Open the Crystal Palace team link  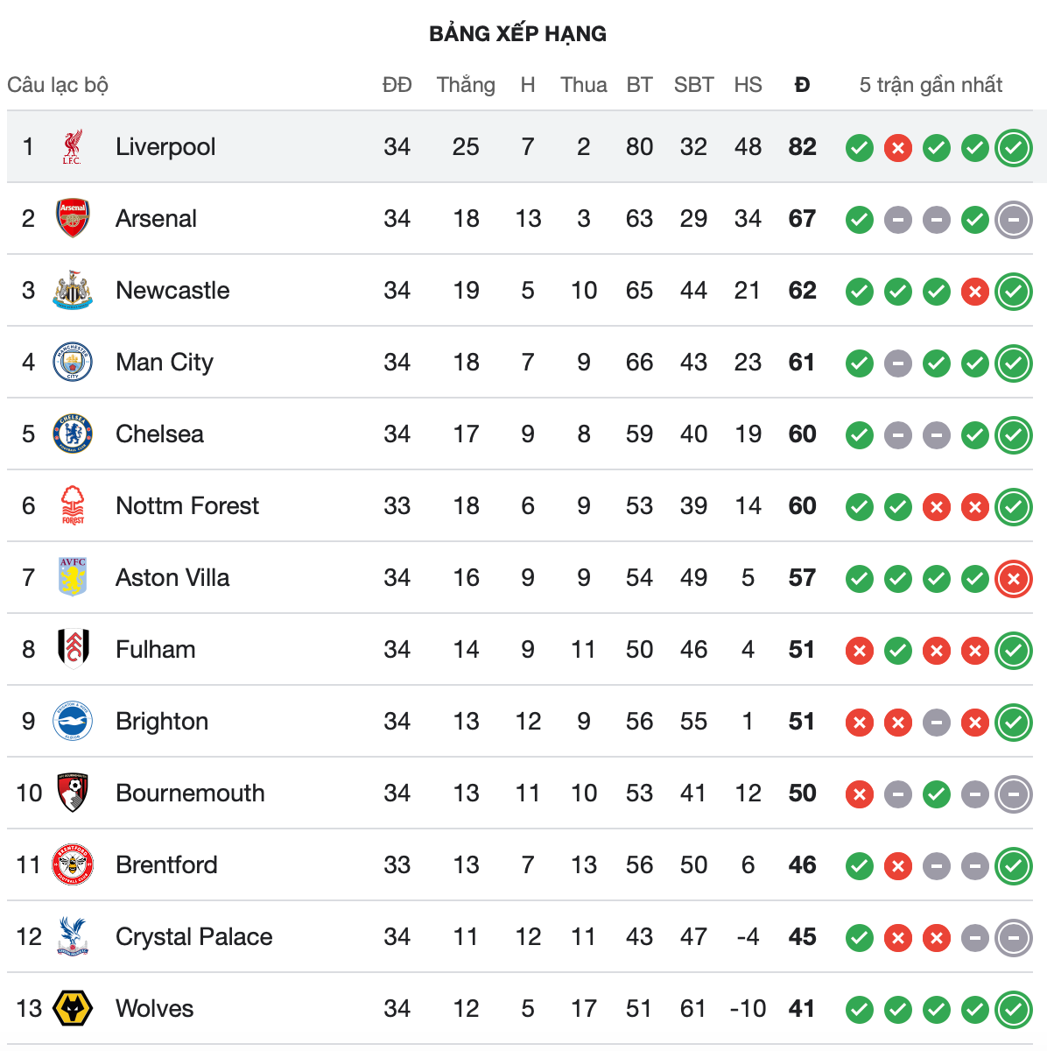click(x=194, y=937)
